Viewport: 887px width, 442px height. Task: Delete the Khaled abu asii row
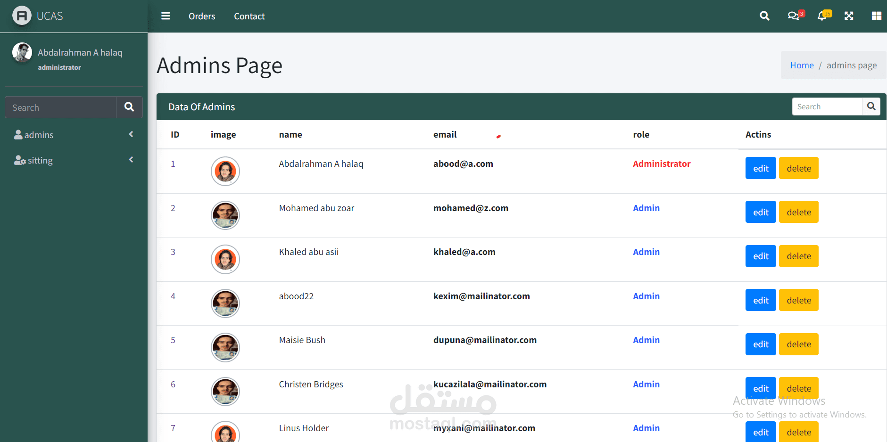click(x=799, y=256)
